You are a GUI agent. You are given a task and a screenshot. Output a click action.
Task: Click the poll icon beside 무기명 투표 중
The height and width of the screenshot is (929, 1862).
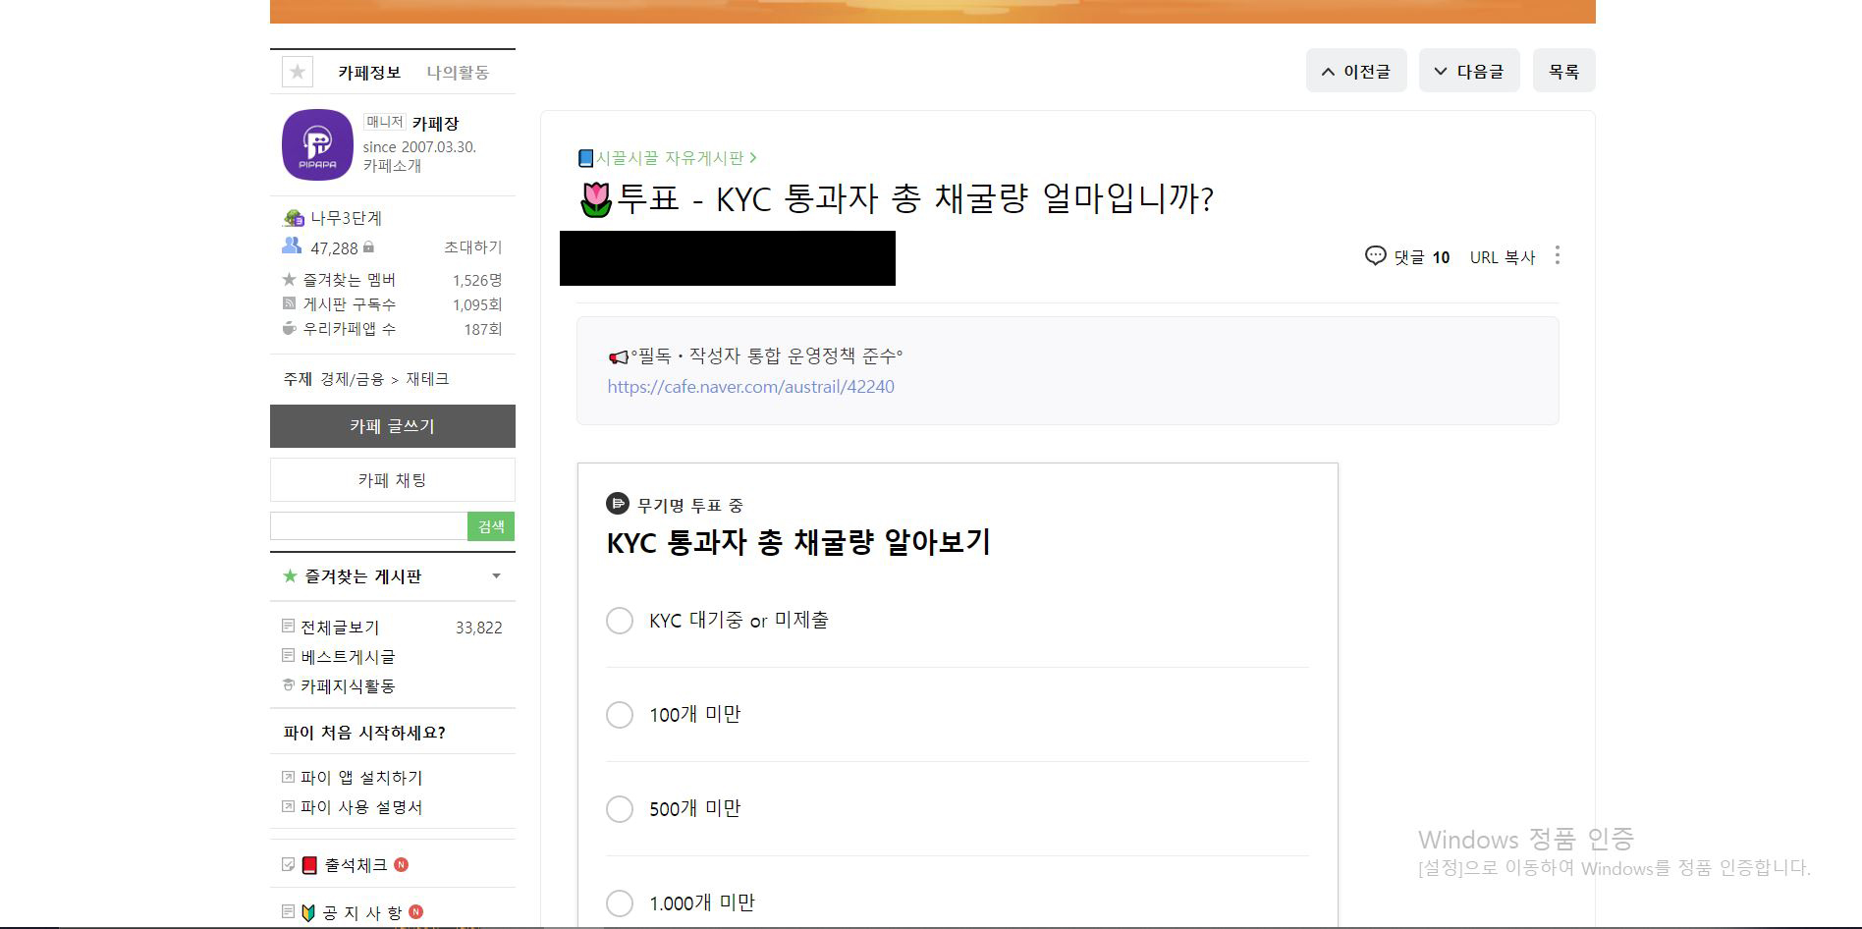(x=618, y=504)
